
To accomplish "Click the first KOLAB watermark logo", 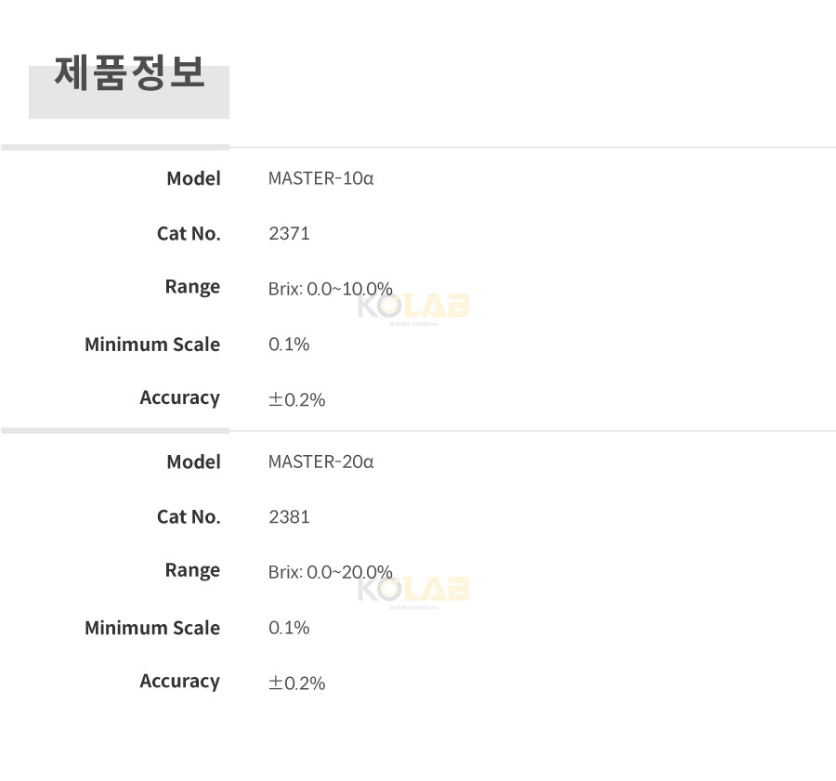I will tap(413, 308).
